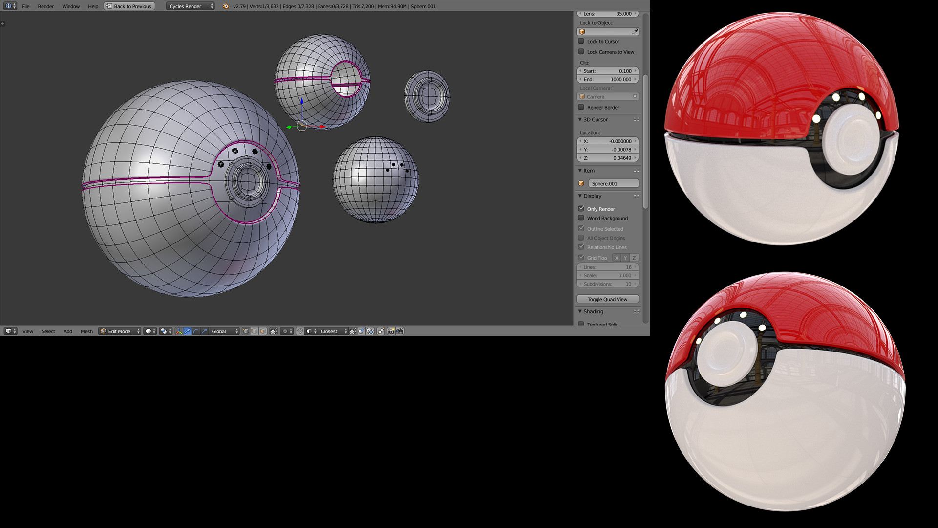Click the Toggle Quad View button
Image resolution: width=938 pixels, height=528 pixels.
608,299
